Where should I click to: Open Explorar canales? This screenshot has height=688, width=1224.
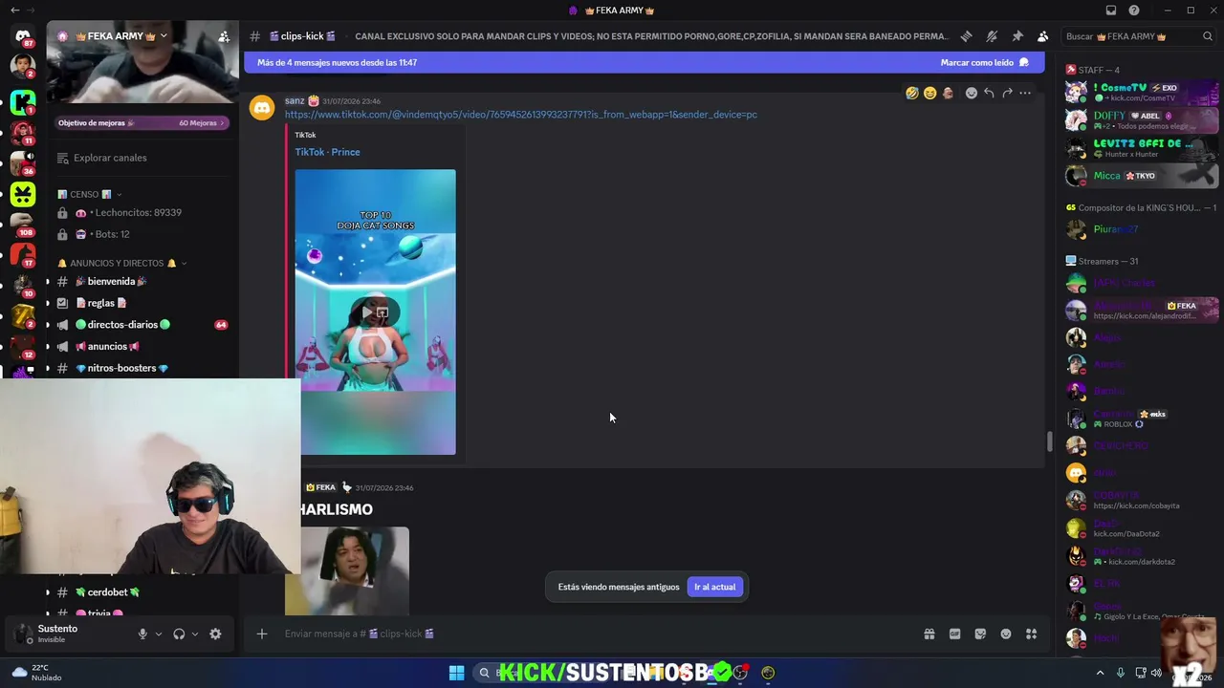tap(110, 158)
